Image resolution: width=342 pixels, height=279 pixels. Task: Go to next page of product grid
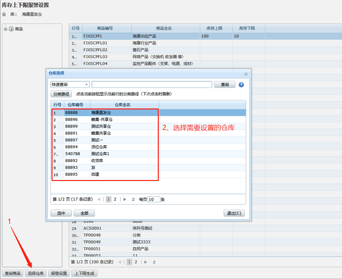(x=146, y=262)
